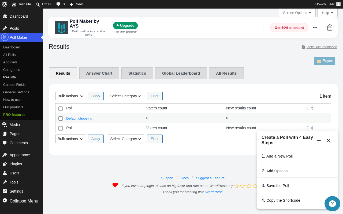Minimize the Create a Poll steps panel
Screen dimensions: 343x214
(x=319, y=141)
